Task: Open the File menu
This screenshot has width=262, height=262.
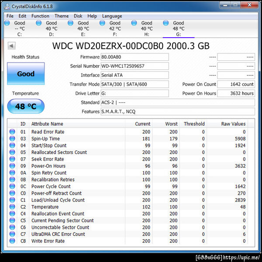Action: (10, 16)
